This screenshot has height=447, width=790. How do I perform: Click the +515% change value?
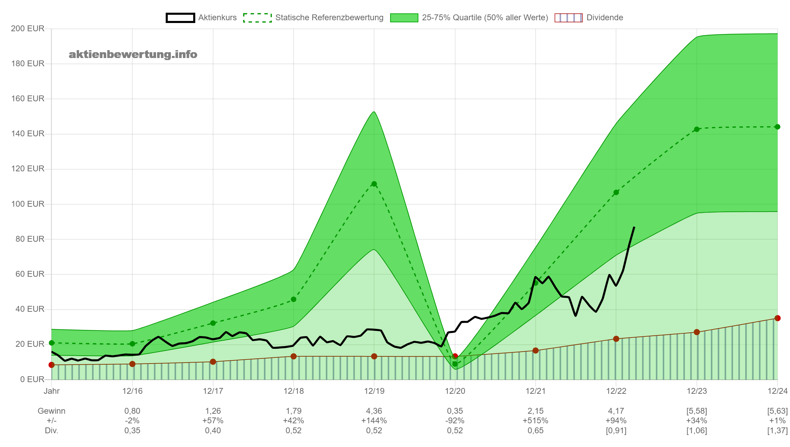[x=536, y=421]
